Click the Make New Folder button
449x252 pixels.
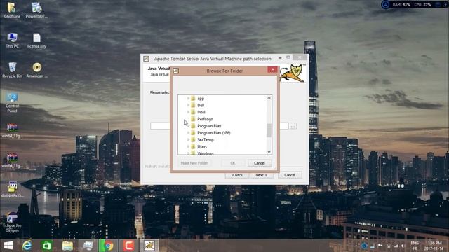[194, 163]
